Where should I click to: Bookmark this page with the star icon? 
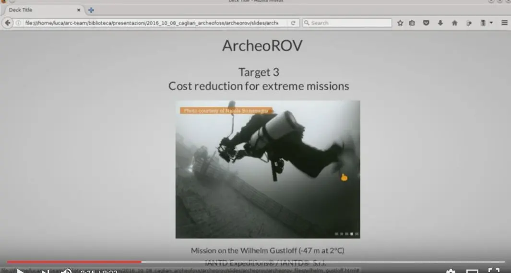click(400, 23)
